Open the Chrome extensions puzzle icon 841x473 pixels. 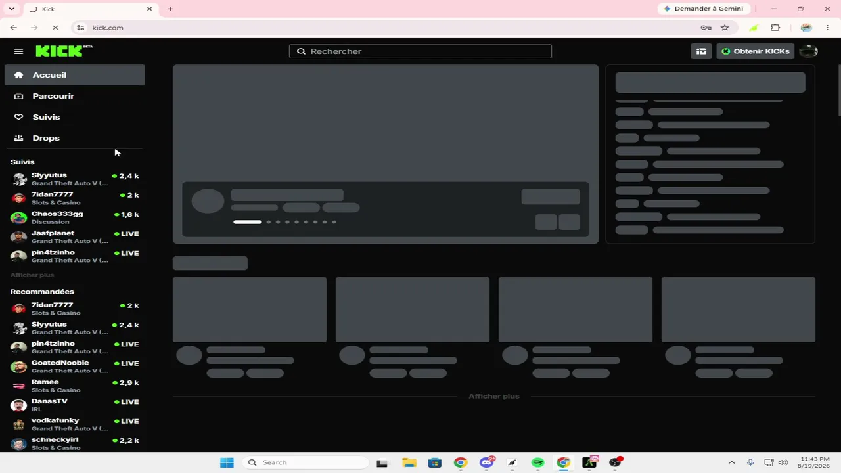coord(775,28)
